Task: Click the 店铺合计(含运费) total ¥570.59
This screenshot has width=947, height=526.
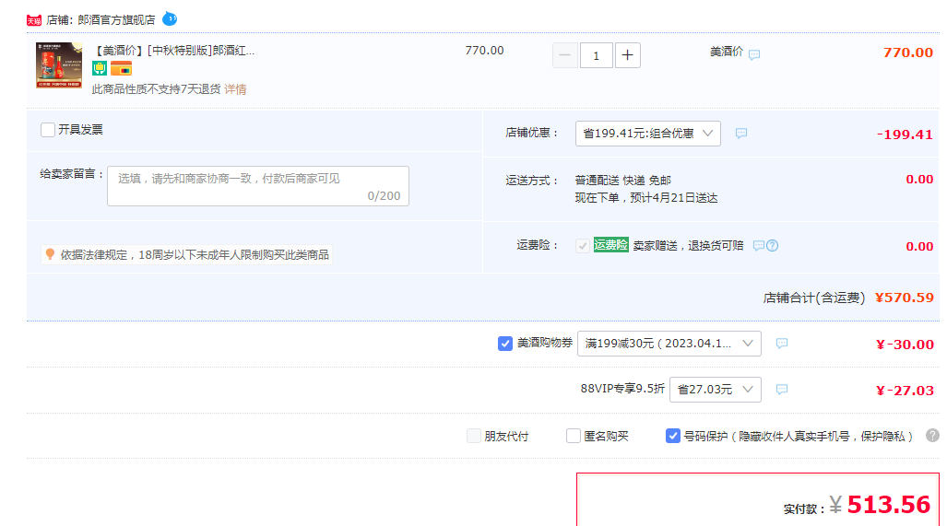Action: (904, 298)
